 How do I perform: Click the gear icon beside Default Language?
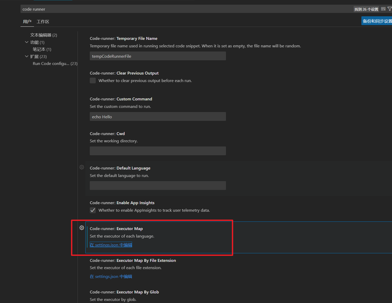(82, 167)
